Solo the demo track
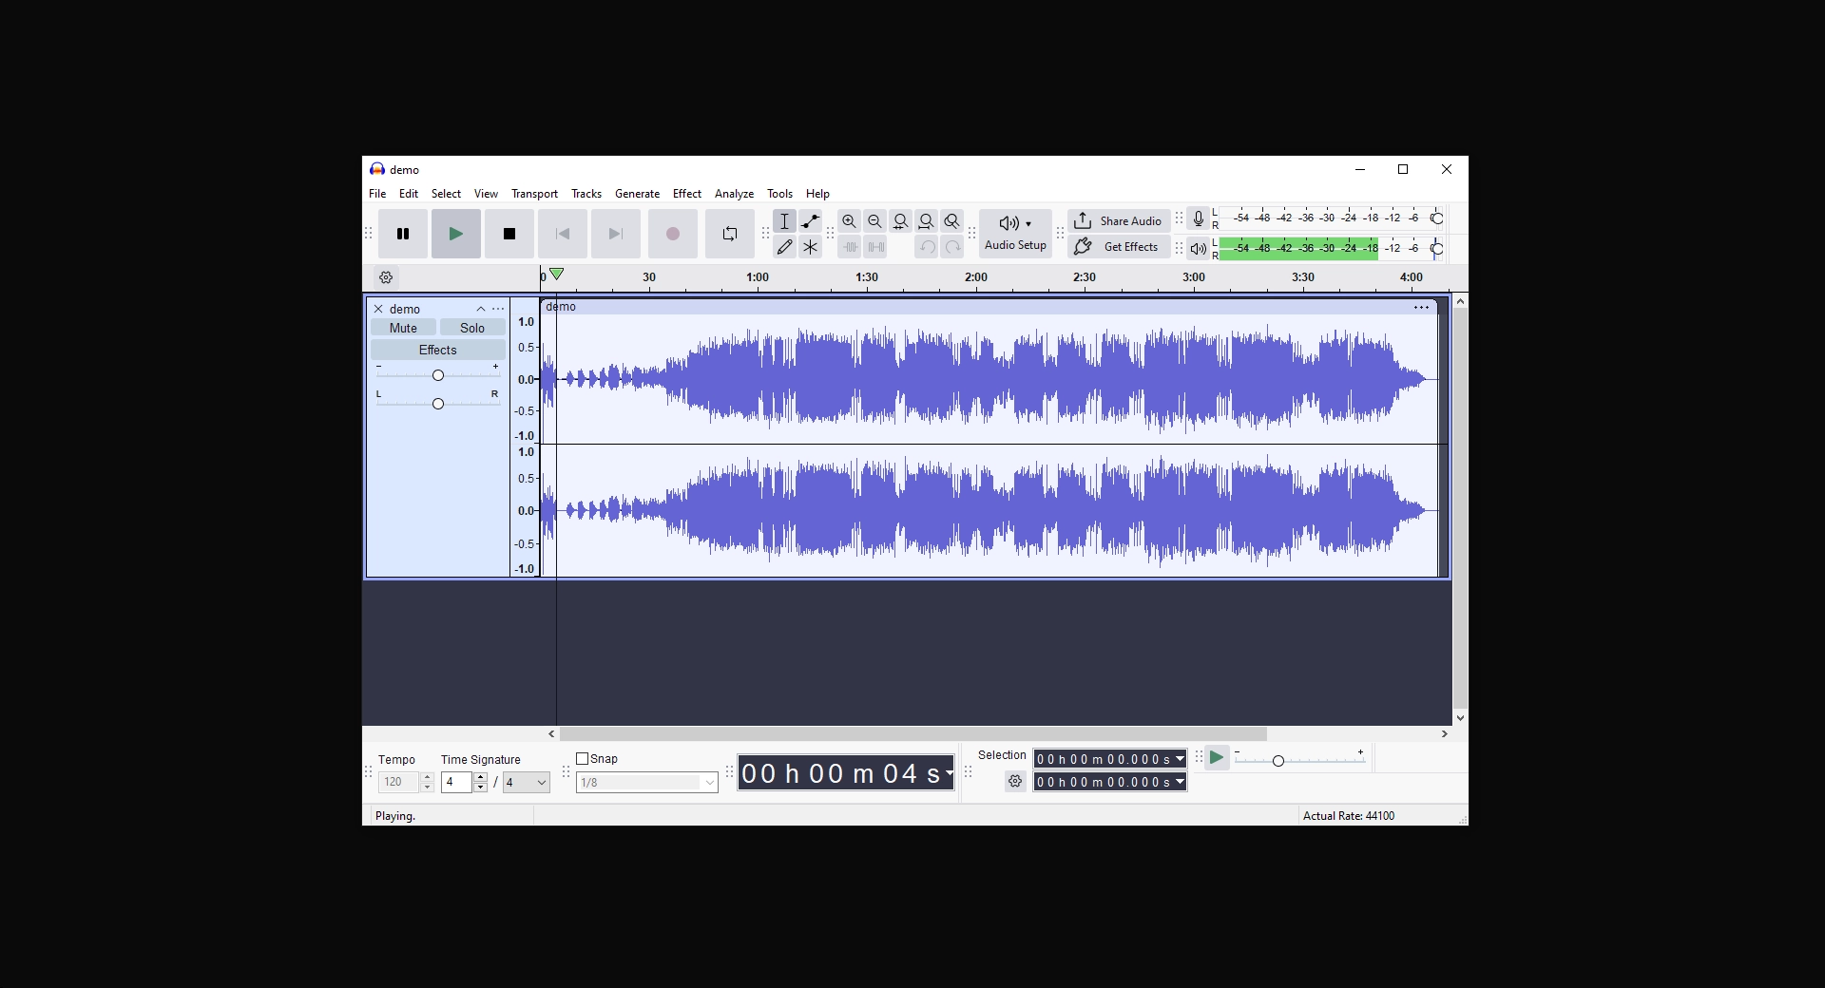This screenshot has height=988, width=1825. [x=472, y=327]
